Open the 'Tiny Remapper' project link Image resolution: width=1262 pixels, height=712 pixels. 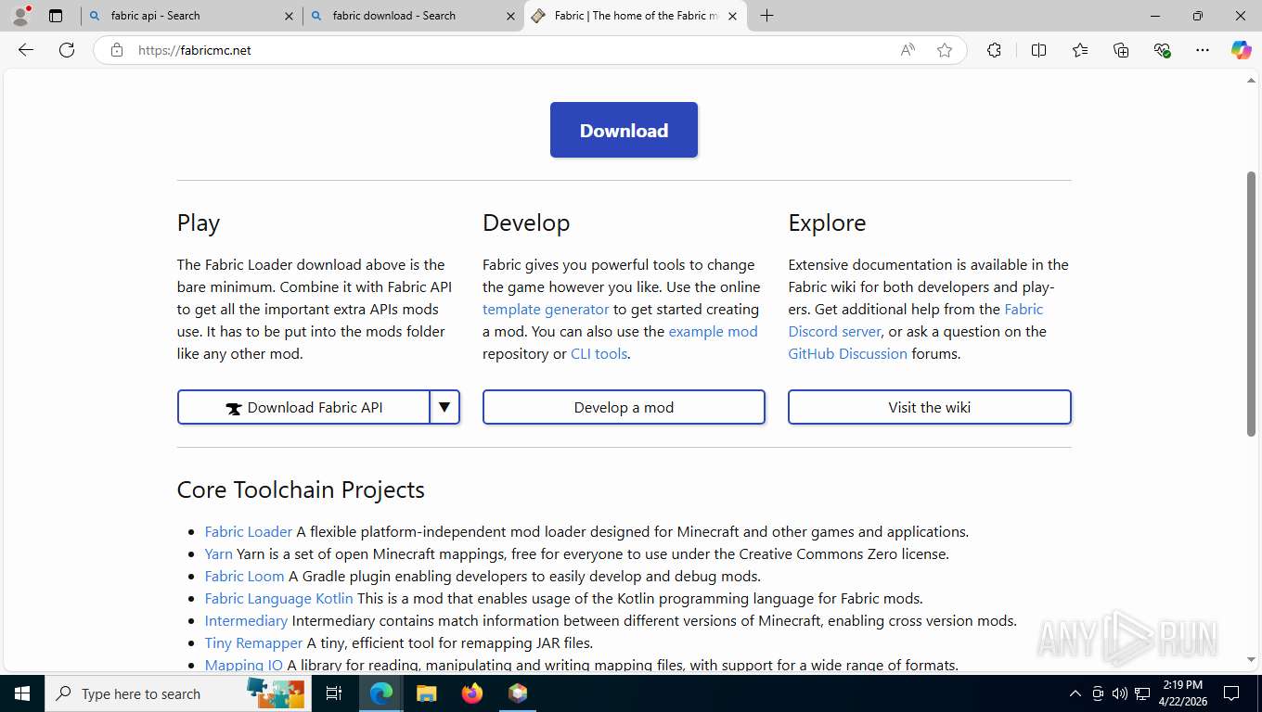pyautogui.click(x=254, y=643)
